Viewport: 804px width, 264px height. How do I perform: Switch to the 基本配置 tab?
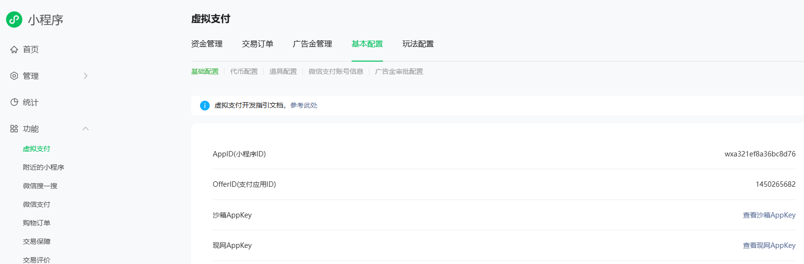click(x=367, y=44)
